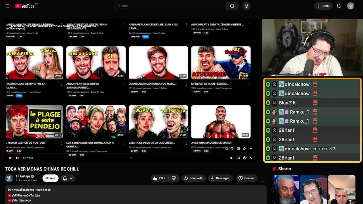Click the title TOCA VER MONAS CHINAS DE CHILL
363x204 pixels.
click(x=42, y=169)
